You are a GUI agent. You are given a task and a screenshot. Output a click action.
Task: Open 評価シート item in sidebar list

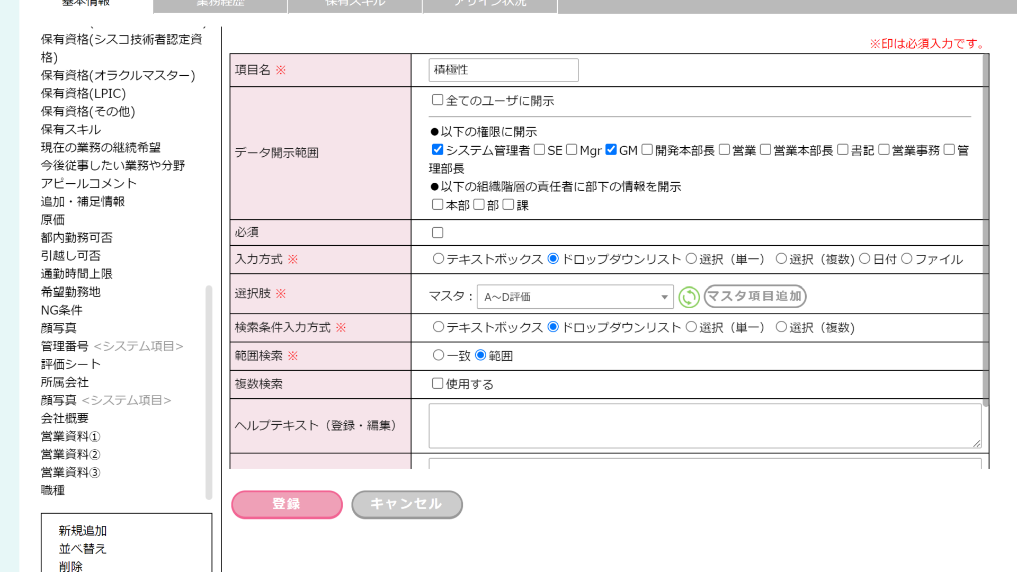[70, 364]
